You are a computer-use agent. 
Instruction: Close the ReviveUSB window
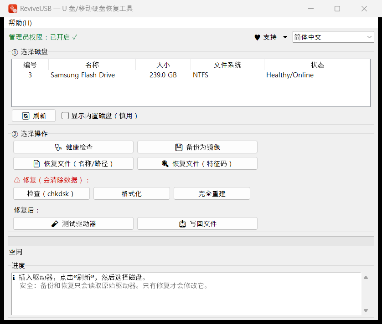pyautogui.click(x=364, y=9)
